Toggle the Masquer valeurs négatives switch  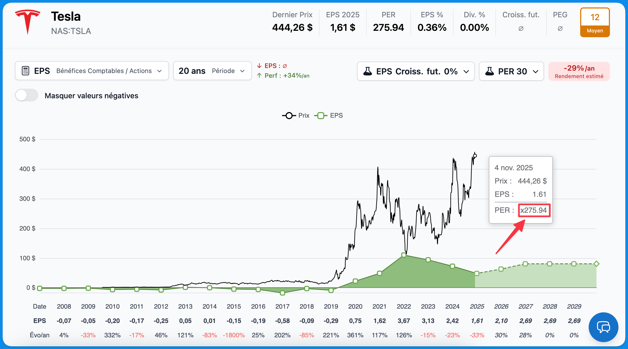click(27, 95)
